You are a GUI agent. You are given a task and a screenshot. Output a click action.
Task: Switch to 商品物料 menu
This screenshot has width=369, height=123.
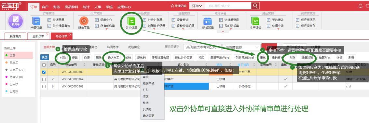[x=71, y=7]
